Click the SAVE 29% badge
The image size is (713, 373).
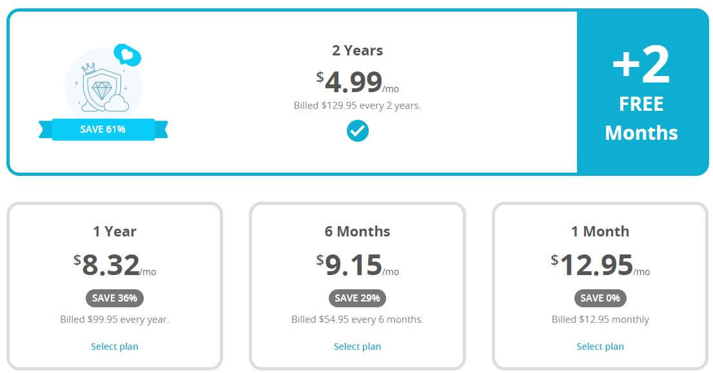click(357, 298)
